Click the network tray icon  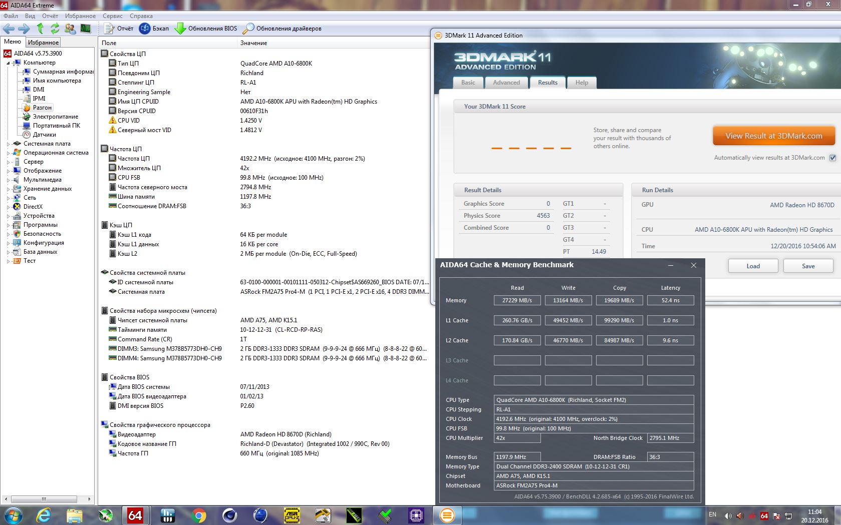[x=788, y=515]
